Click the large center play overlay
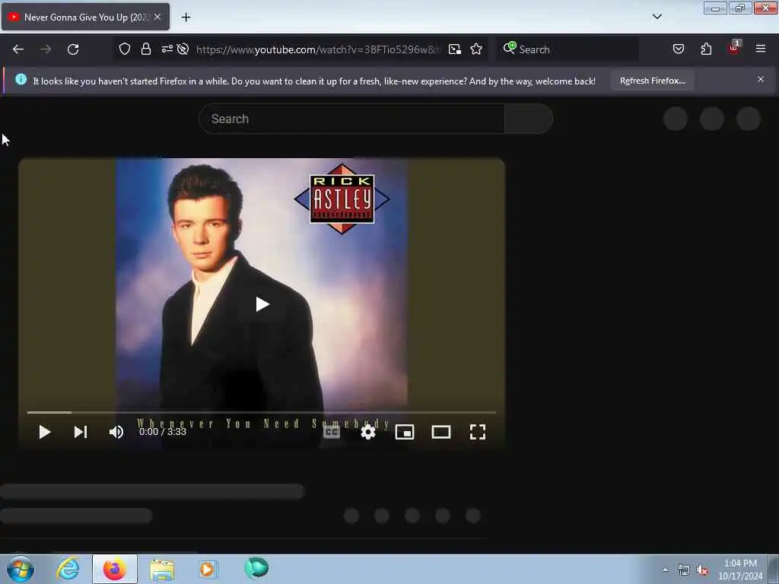 coord(262,304)
